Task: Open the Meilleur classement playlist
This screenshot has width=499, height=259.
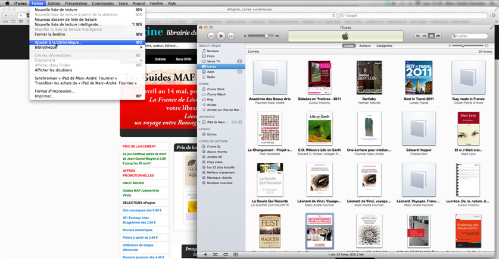Action: 220,172
